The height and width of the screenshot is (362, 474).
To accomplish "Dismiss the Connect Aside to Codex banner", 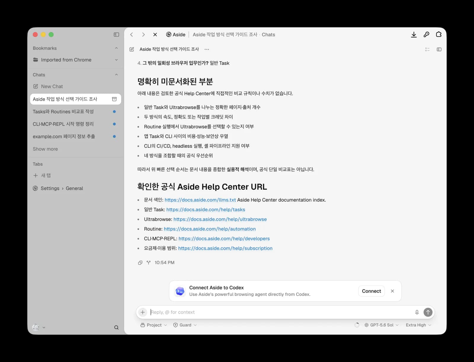I will point(392,291).
